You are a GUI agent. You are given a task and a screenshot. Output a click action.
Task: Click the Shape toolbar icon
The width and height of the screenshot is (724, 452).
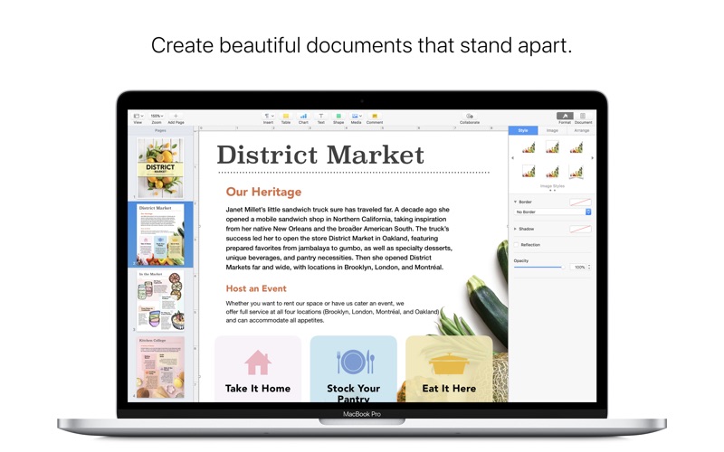pos(338,117)
